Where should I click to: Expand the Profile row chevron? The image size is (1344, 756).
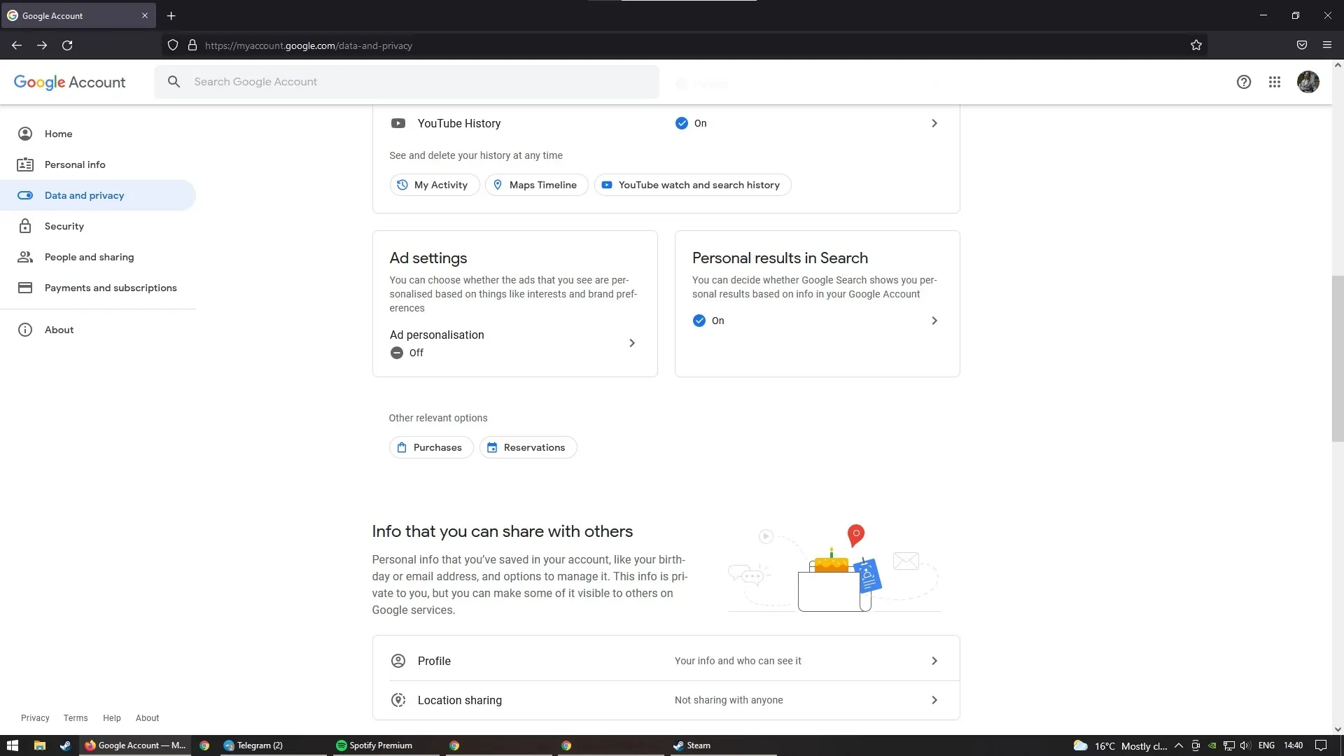(x=934, y=661)
